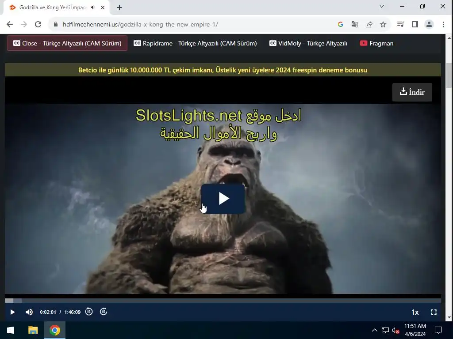This screenshot has height=339, width=453.
Task: Close the Godzilla ve Kong tab
Action: pos(103,8)
